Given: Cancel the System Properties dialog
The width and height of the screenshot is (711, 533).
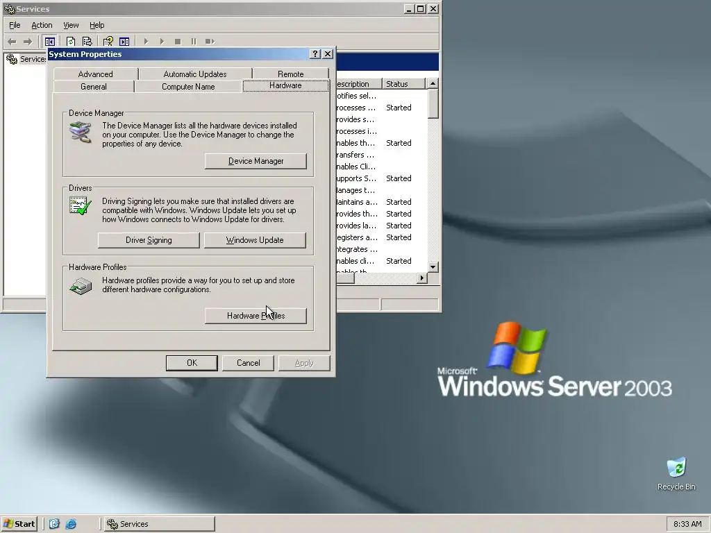Looking at the screenshot, I should pyautogui.click(x=249, y=363).
